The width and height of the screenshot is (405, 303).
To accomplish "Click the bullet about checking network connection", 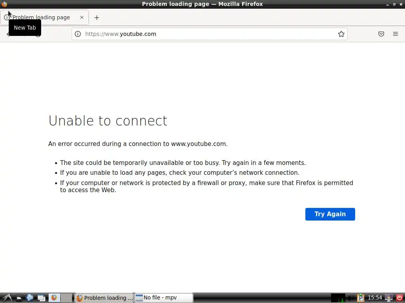I will point(180,173).
